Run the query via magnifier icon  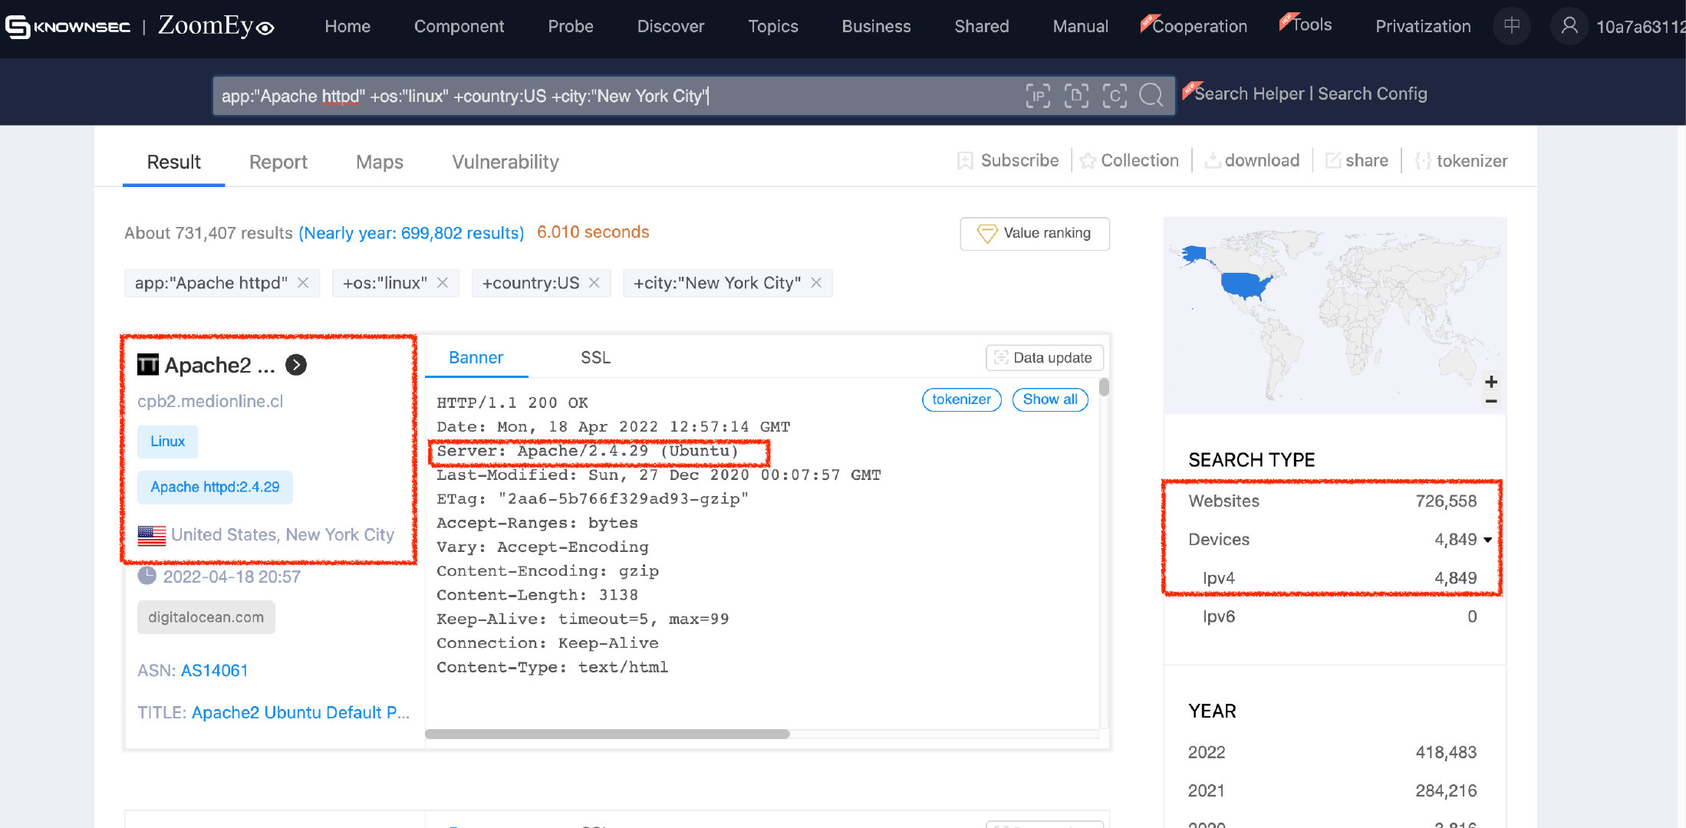point(1151,96)
